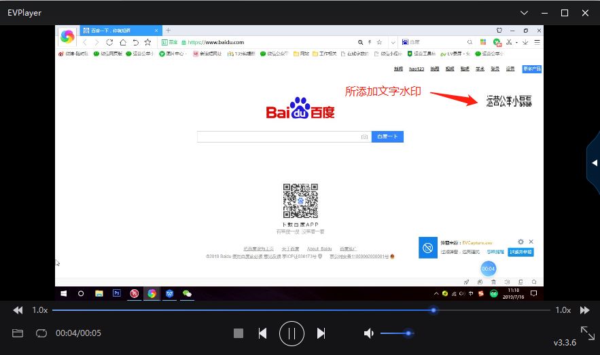Stop the video playback
The width and height of the screenshot is (600, 355).
(x=239, y=333)
